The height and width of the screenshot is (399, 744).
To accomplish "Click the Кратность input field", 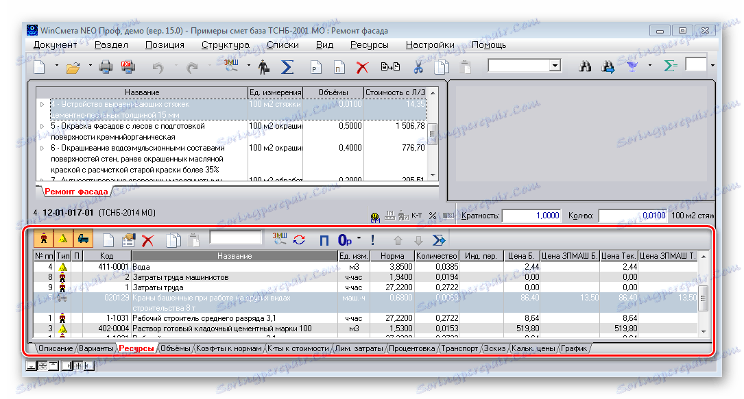I will tap(531, 216).
